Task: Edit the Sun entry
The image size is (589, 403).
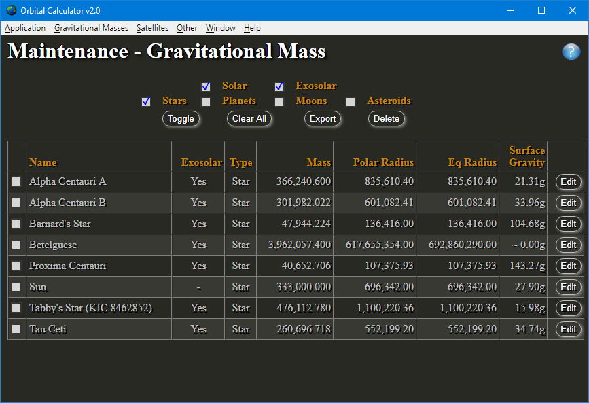Action: [569, 287]
